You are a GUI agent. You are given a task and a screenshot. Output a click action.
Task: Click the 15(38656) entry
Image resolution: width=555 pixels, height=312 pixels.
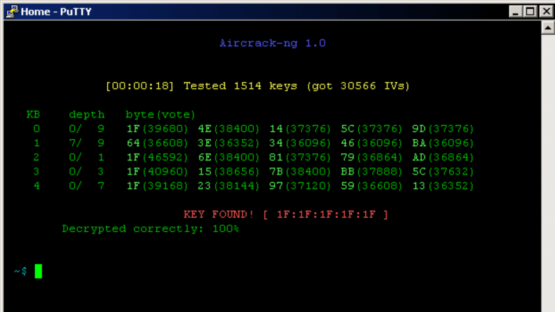coord(229,172)
